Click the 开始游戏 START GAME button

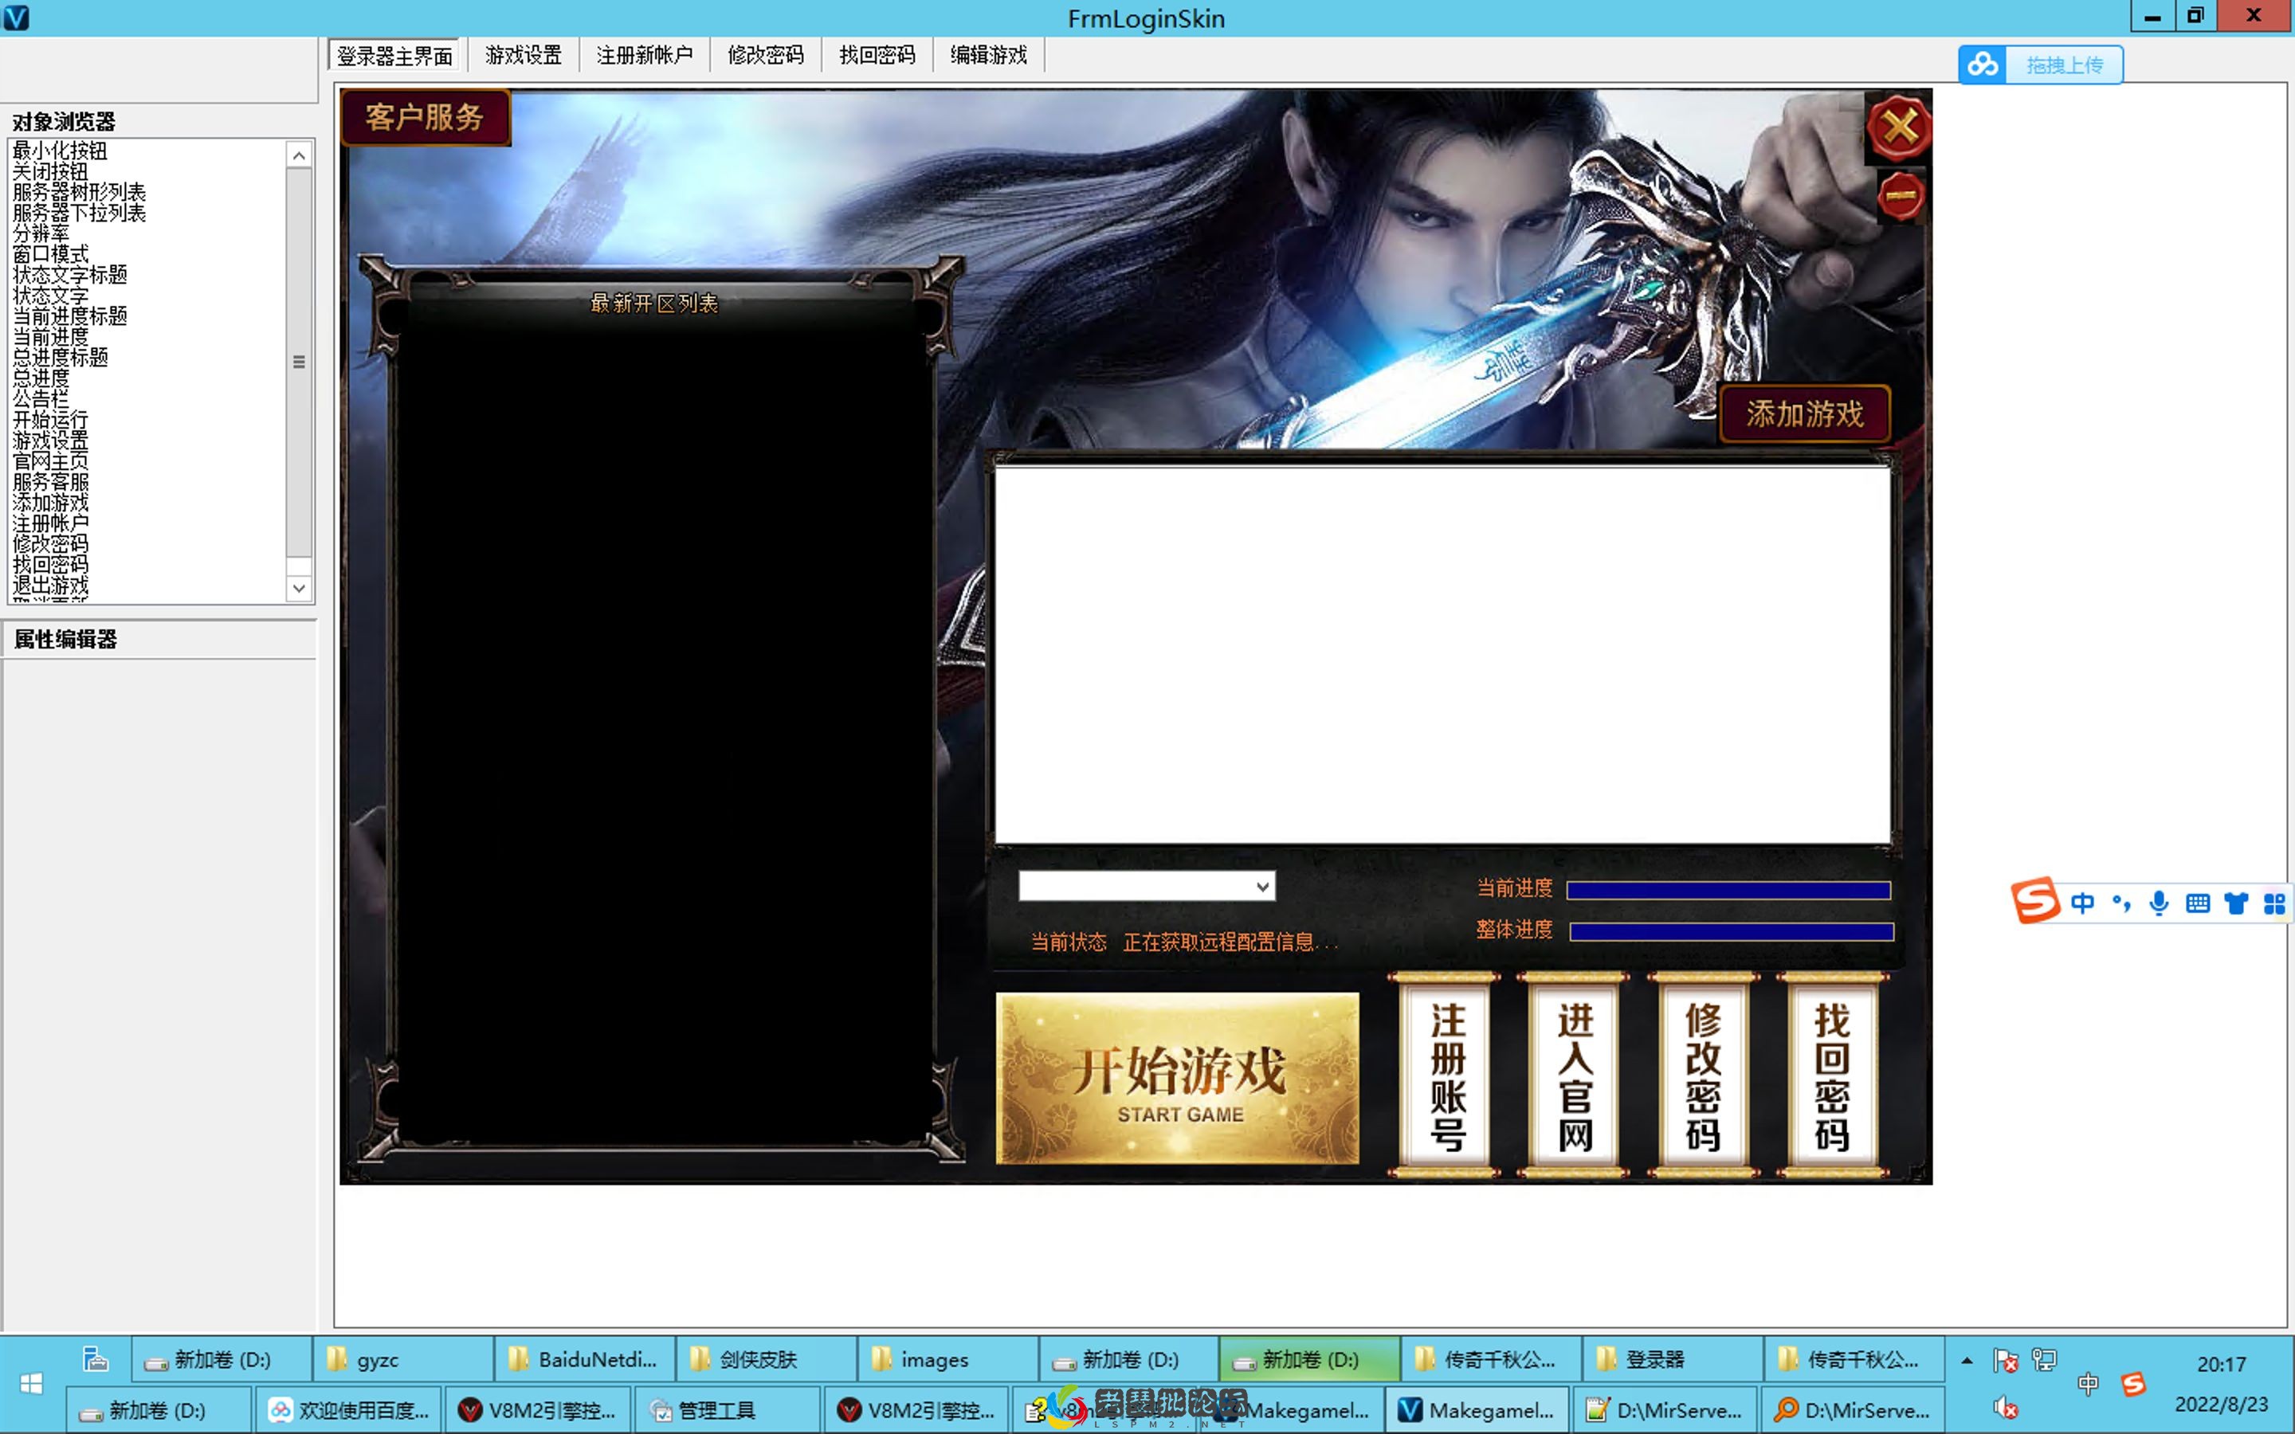(x=1178, y=1079)
